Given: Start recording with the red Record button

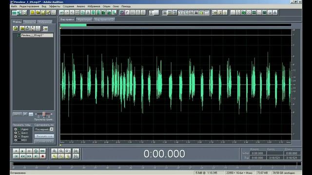Looking at the screenshot, I should tap(42, 157).
